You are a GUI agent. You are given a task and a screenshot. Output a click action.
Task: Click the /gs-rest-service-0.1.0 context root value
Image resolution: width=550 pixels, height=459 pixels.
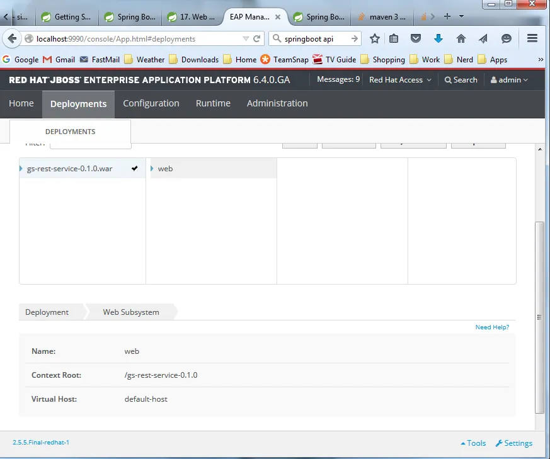[x=161, y=375]
